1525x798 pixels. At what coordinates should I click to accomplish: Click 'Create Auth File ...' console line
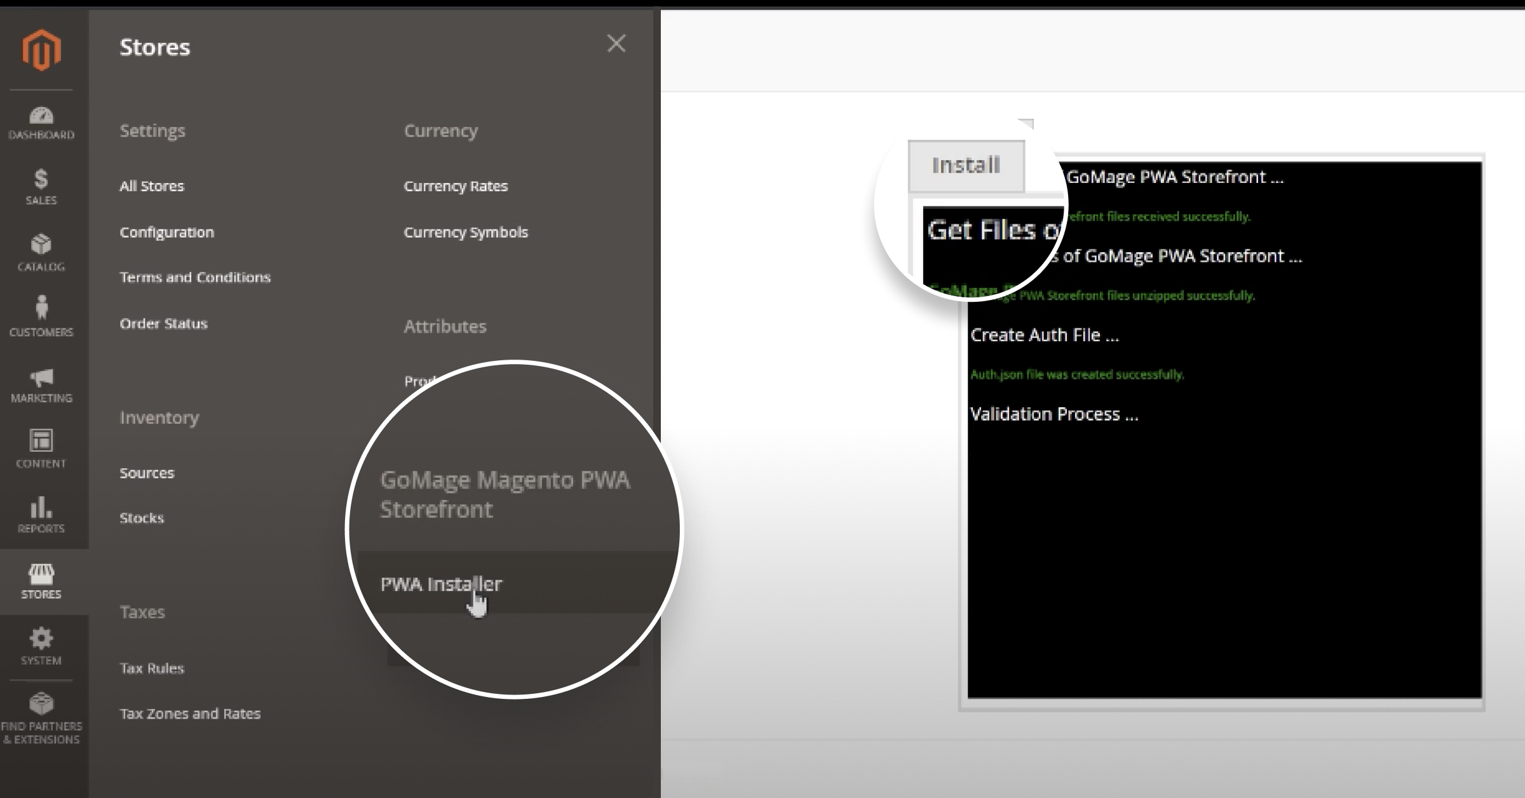pos(1045,335)
